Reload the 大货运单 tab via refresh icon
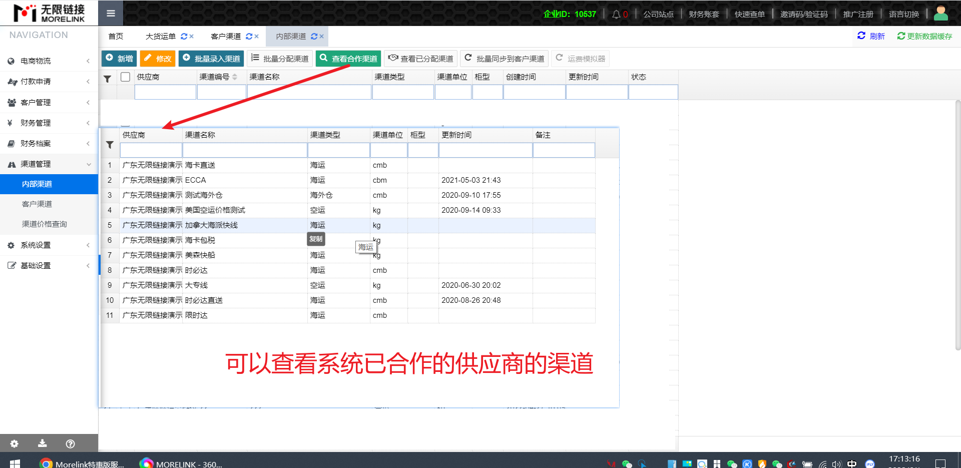The width and height of the screenshot is (961, 468). [184, 37]
